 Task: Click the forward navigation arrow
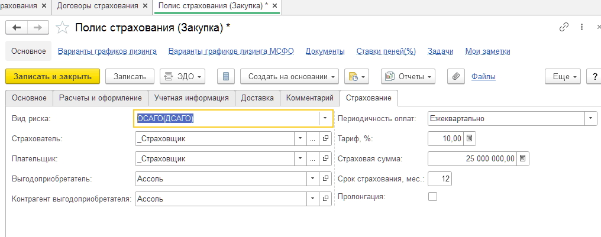click(x=37, y=28)
